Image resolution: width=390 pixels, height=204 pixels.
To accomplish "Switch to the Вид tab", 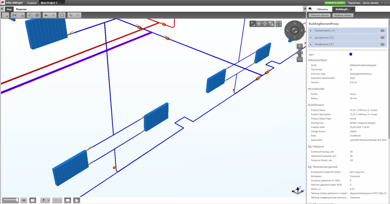I will tap(9, 9).
